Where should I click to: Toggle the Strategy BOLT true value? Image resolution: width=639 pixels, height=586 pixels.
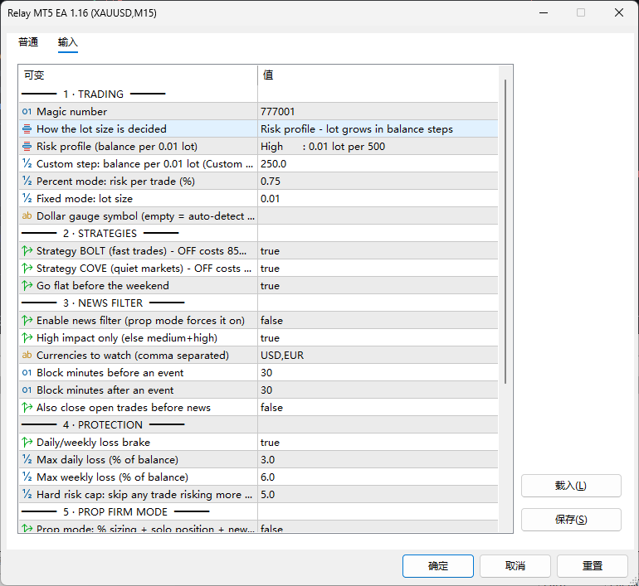378,250
